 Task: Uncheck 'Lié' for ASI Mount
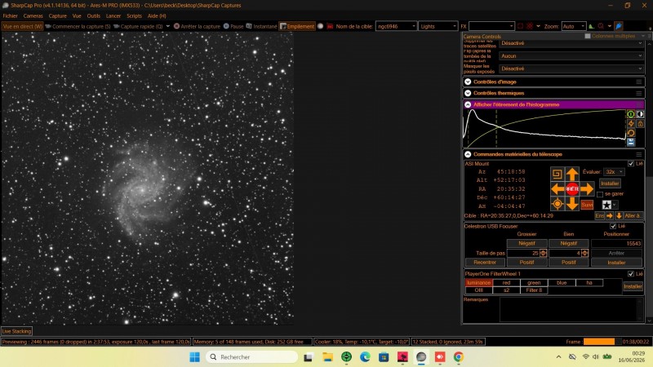tap(630, 164)
